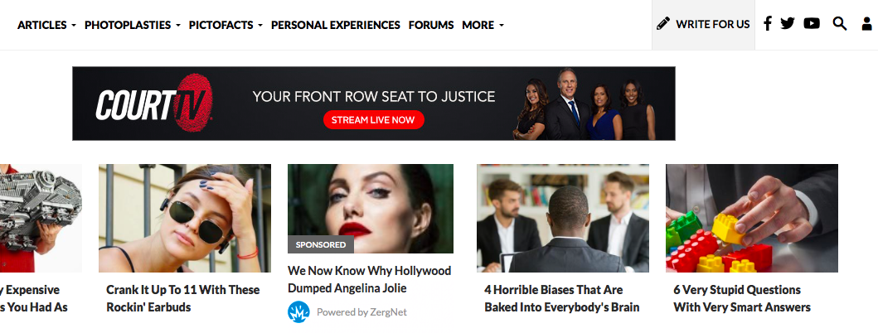The height and width of the screenshot is (333, 878).
Task: Open the Forums menu item
Action: [430, 25]
